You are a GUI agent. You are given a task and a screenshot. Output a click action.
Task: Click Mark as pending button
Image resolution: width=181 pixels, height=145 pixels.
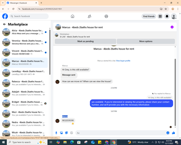pos(85,41)
